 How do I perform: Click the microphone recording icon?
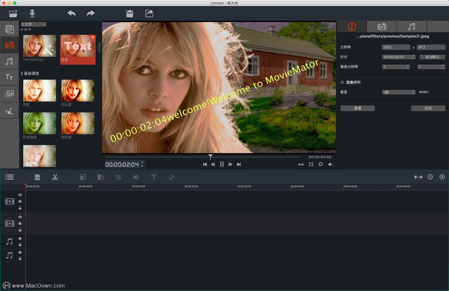(x=33, y=13)
